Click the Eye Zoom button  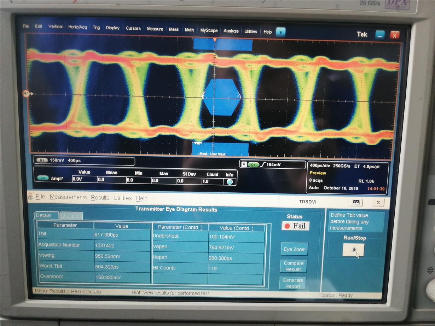(294, 249)
